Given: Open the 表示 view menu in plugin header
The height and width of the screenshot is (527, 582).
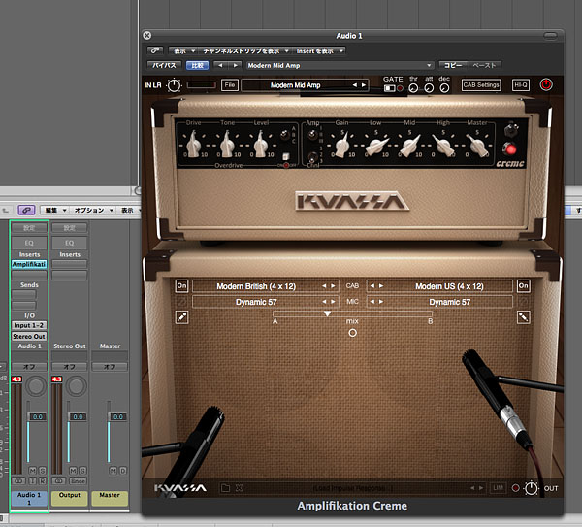Looking at the screenshot, I should pos(182,49).
